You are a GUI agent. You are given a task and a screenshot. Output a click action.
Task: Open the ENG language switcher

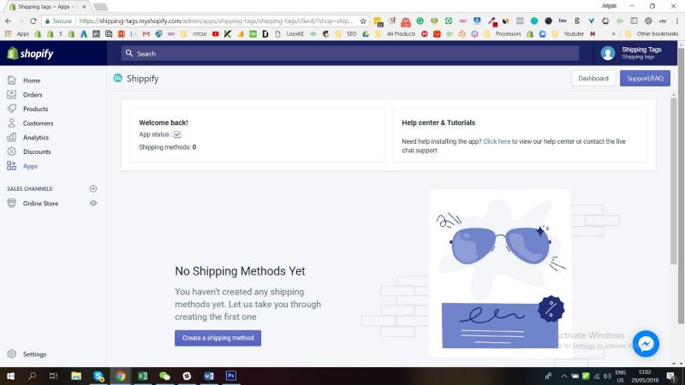620,376
